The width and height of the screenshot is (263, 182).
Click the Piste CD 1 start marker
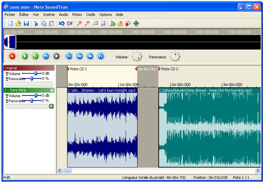pyautogui.click(x=69, y=69)
